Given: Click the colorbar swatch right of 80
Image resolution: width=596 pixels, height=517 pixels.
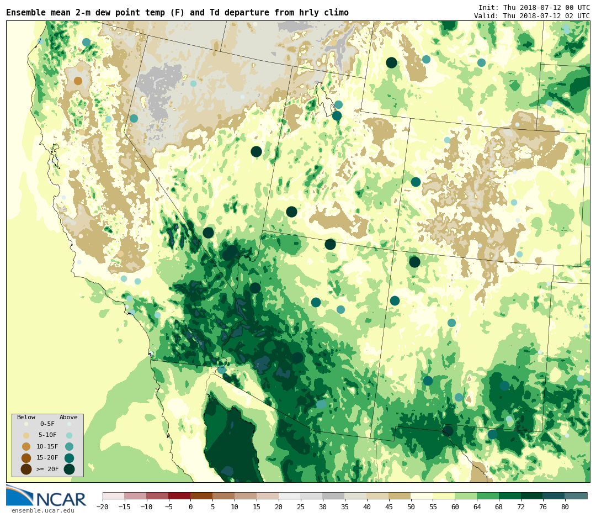Looking at the screenshot, I should click(x=576, y=495).
